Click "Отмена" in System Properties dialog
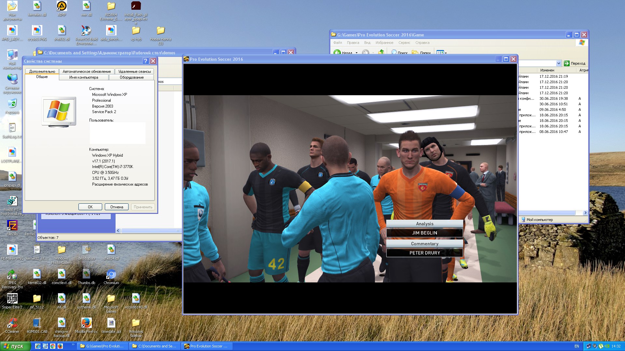 (117, 207)
